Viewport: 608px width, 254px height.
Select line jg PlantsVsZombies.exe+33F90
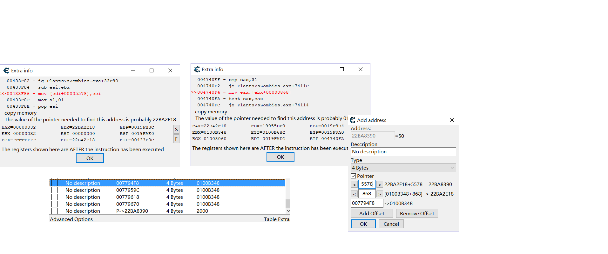click(x=62, y=81)
